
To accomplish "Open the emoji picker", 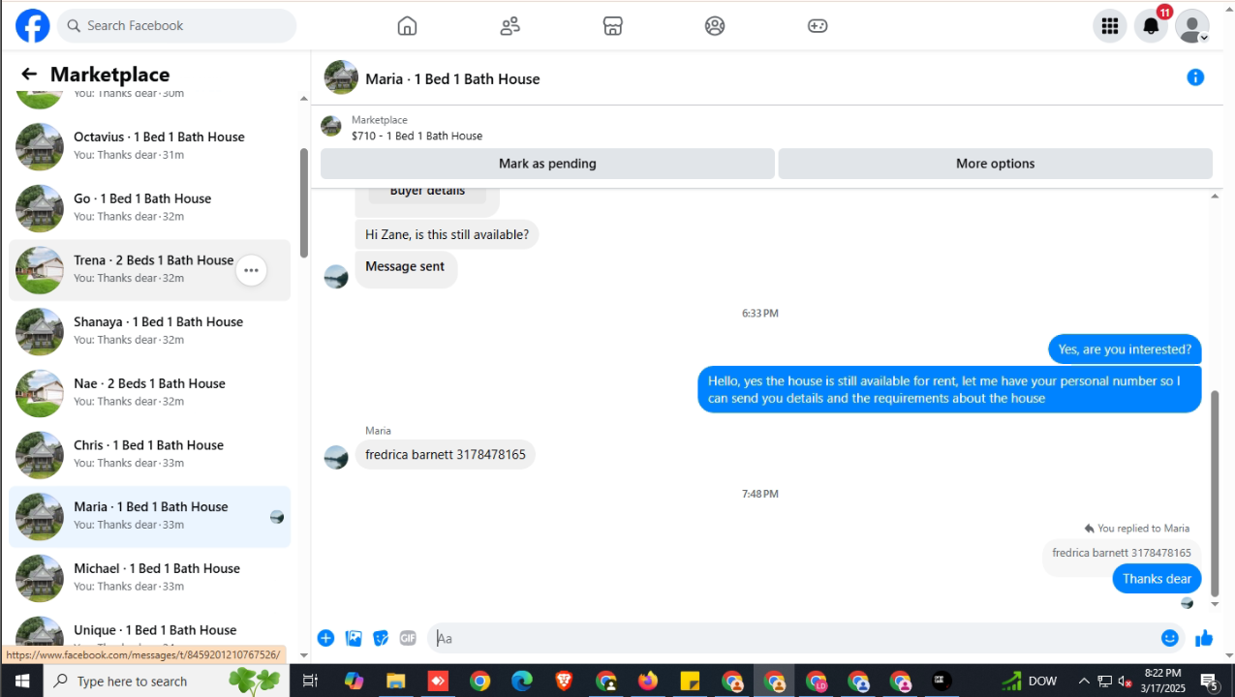I will click(x=1170, y=638).
